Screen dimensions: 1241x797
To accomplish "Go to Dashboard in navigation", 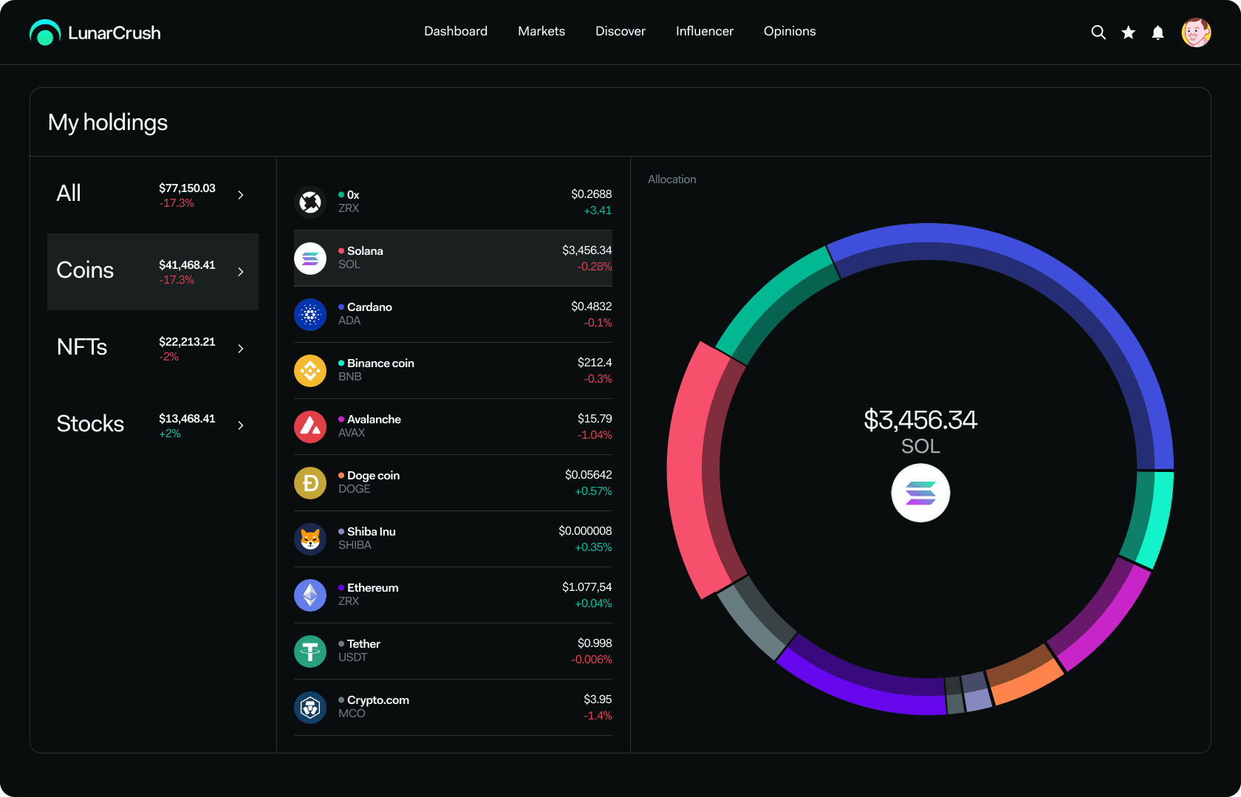I will [456, 31].
